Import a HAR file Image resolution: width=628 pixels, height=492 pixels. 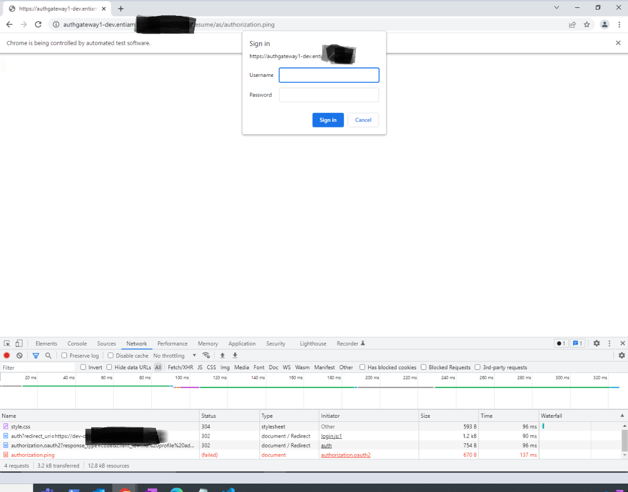point(222,355)
